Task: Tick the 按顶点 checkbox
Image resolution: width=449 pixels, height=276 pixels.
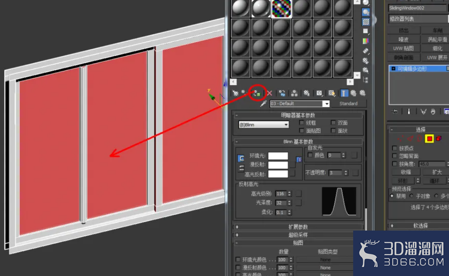Action: coord(394,148)
